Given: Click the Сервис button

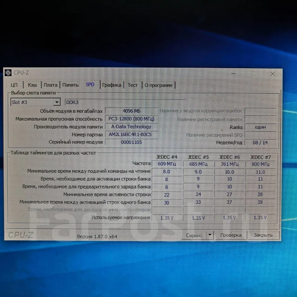Looking at the screenshot, I should (194, 235).
